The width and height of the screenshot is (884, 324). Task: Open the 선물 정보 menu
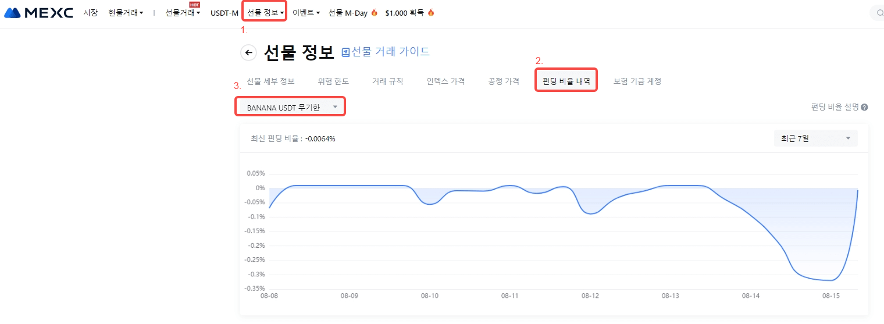tap(266, 12)
